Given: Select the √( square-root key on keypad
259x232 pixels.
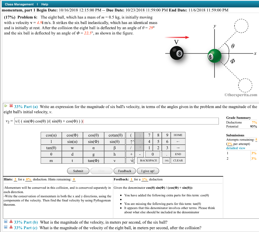Looking at the screenshot, I should click(131, 160).
